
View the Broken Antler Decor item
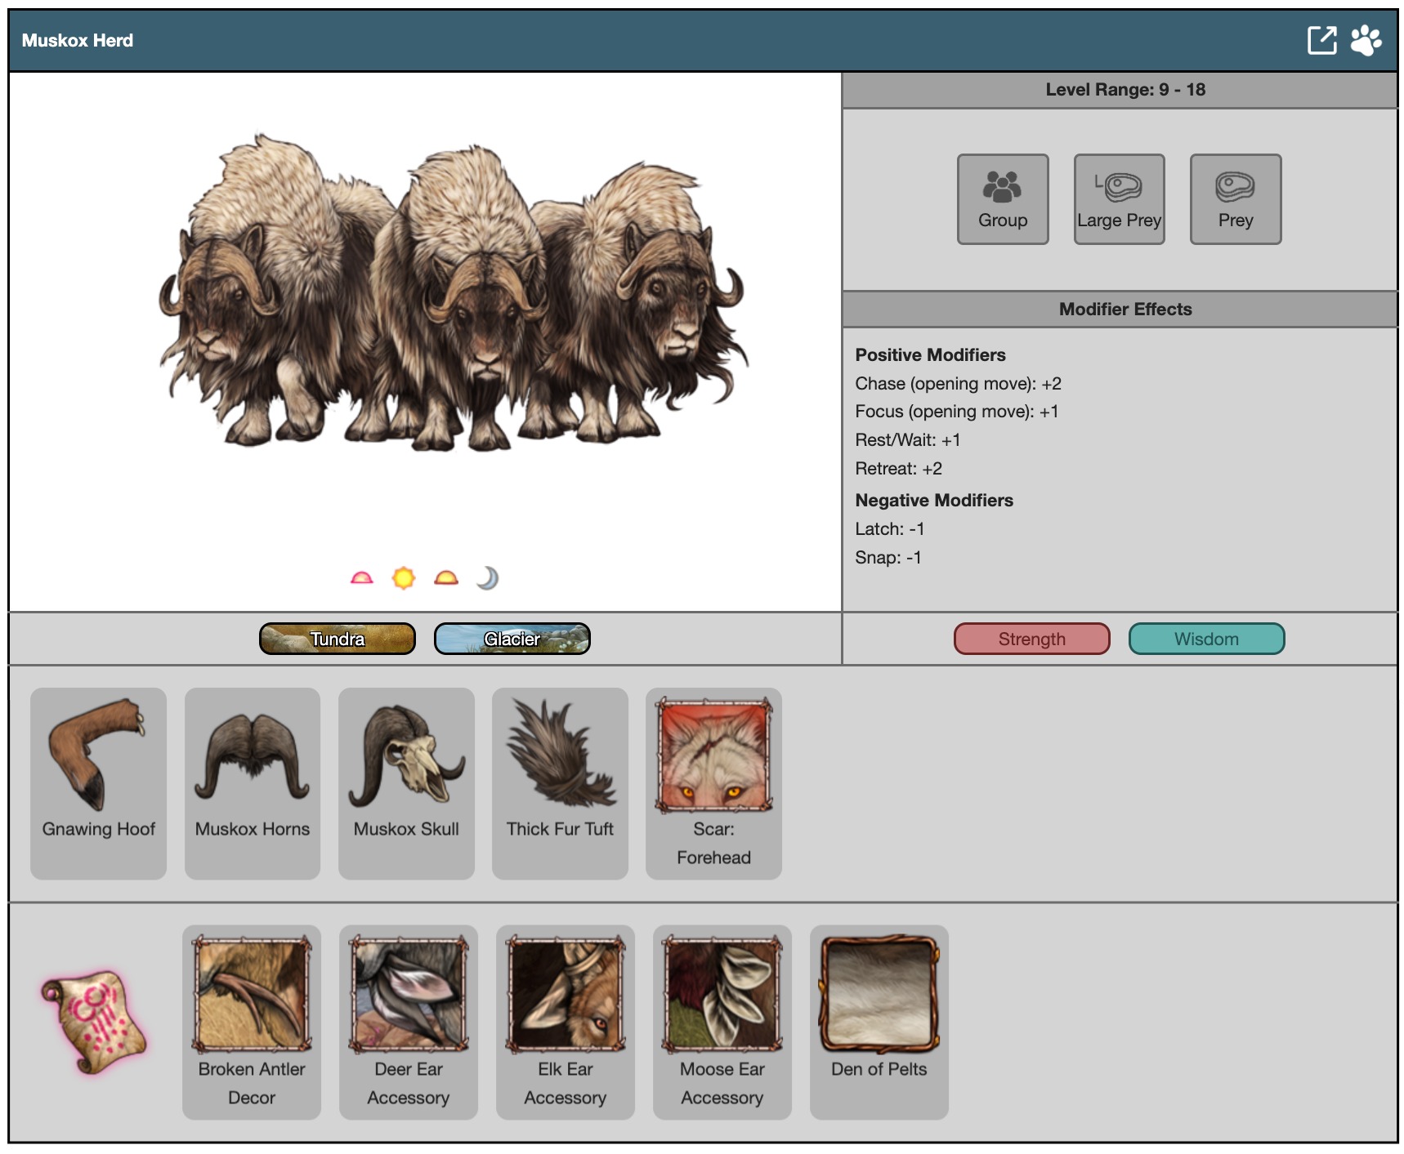252,1021
